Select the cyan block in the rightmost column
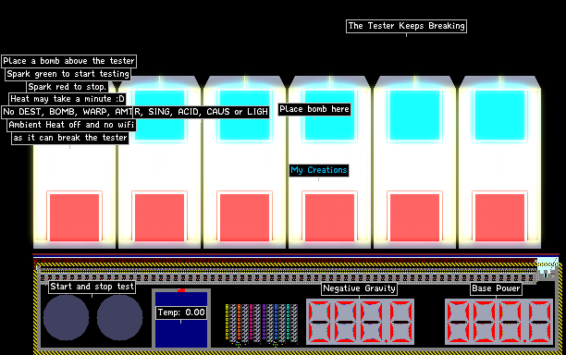The width and height of the screenshot is (566, 355). tap(500, 115)
